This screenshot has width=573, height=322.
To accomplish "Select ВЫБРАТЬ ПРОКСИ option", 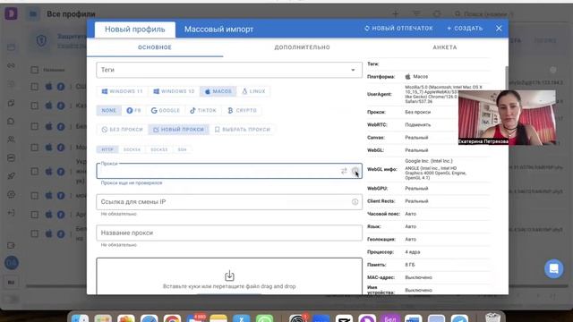I will (243, 129).
